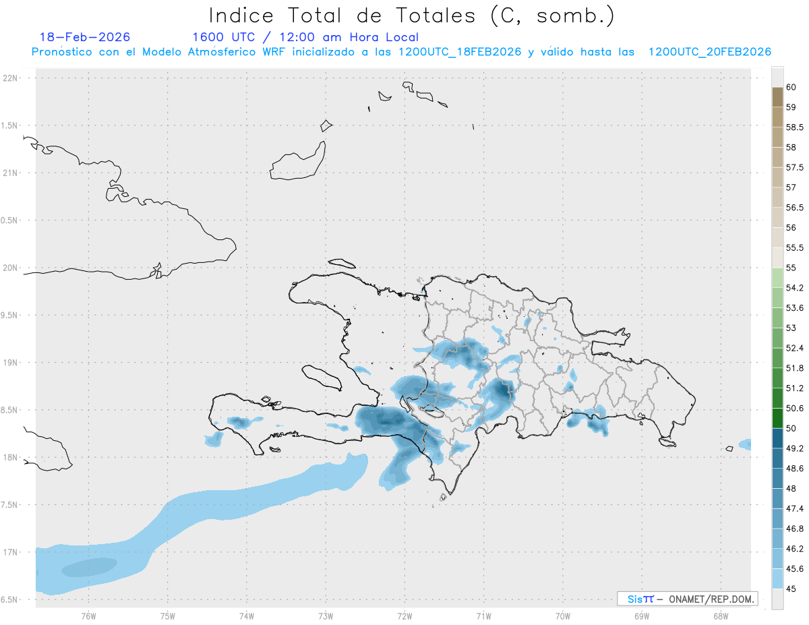Click the pale green swatch between 54.2 and 55
809x625 pixels.
click(777, 278)
